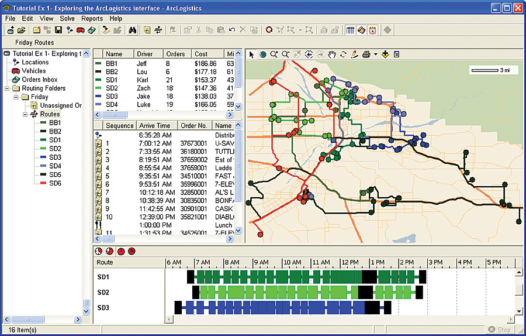This screenshot has height=336, width=526.
Task: Select Orders Inbox in the tree
Action: pyautogui.click(x=39, y=80)
